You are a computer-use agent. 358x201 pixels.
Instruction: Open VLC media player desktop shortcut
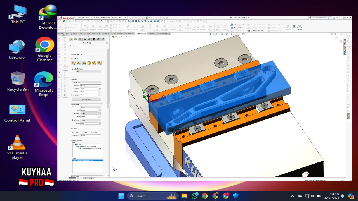(17, 147)
